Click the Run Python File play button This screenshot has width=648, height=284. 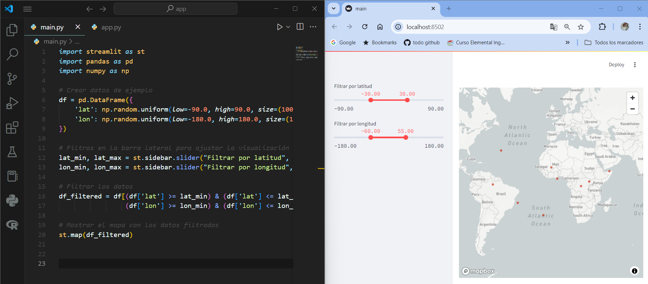(279, 27)
